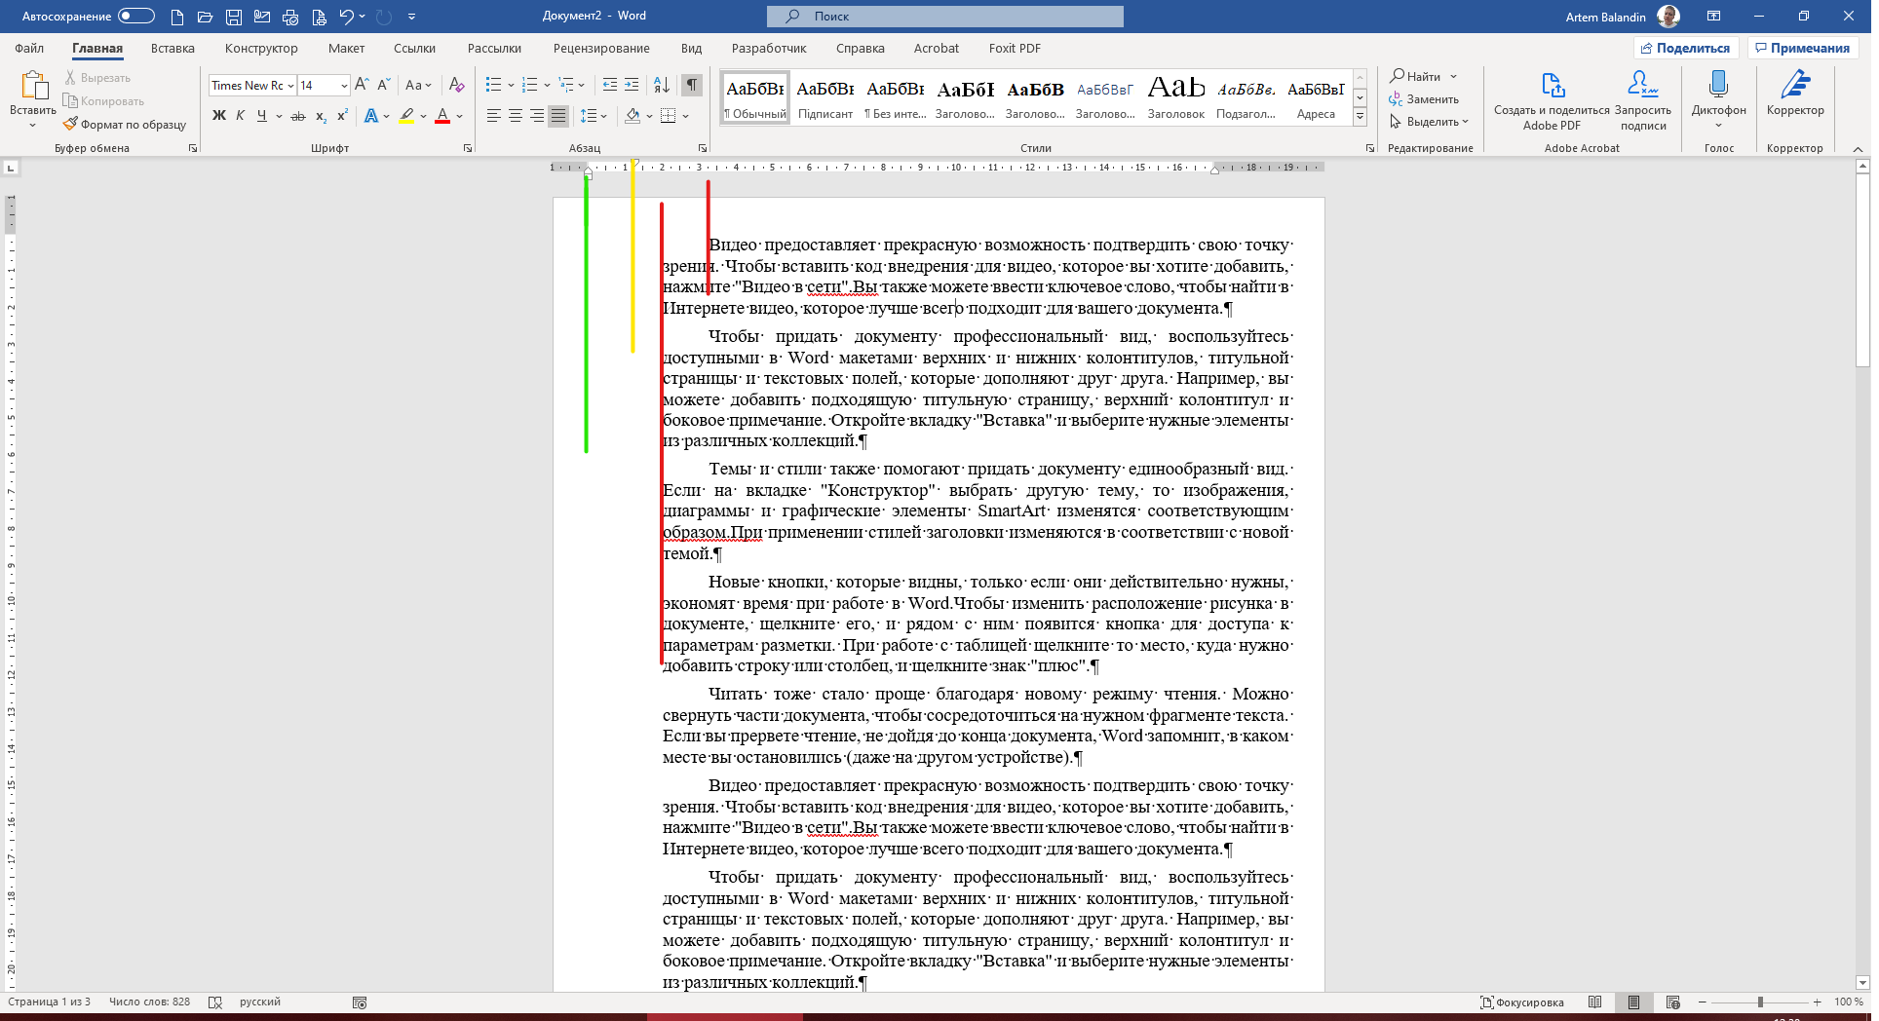Adjust the zoom slider handle
The image size is (1879, 1021).
click(1760, 1002)
